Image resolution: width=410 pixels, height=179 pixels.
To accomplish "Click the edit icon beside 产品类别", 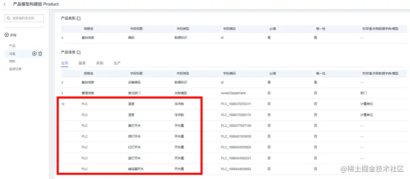I will tap(79, 18).
